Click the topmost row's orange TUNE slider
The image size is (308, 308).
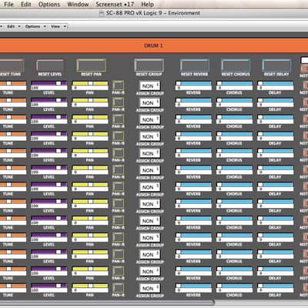coord(13,85)
